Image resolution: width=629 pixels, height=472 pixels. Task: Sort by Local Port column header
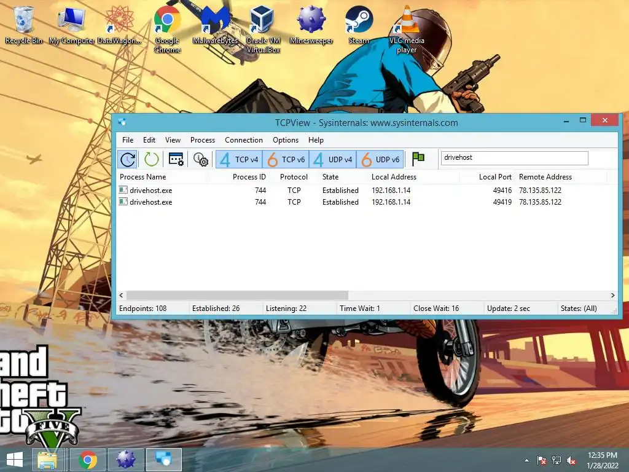(487, 177)
